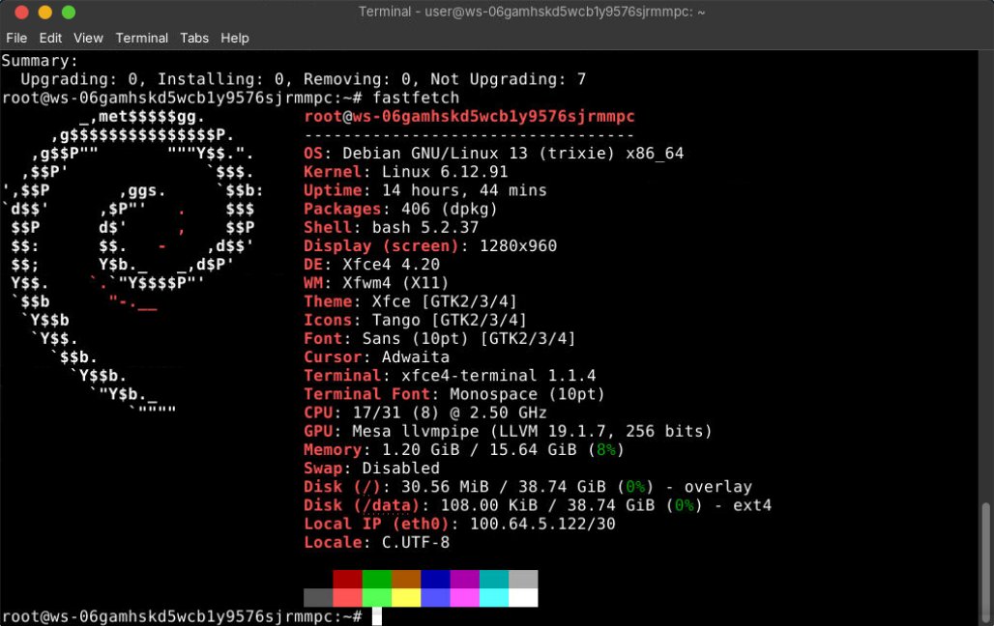Click the typed 'fastfetch' command

click(x=416, y=98)
